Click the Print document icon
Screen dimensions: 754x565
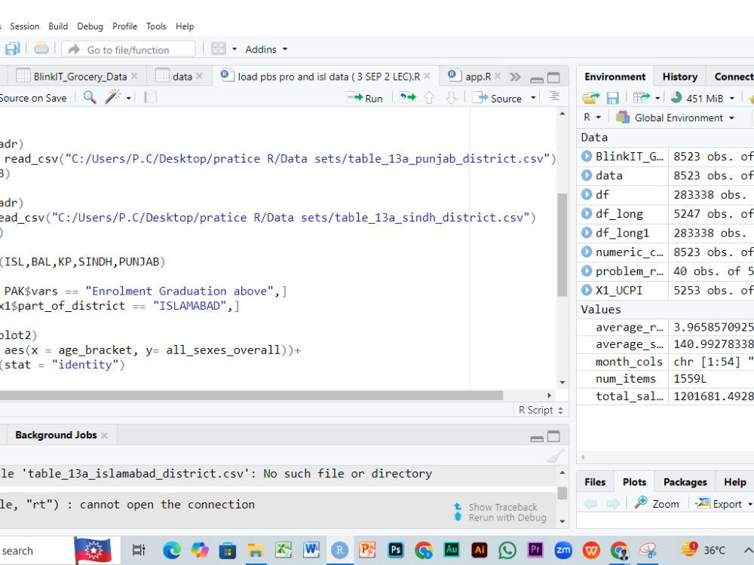point(41,48)
